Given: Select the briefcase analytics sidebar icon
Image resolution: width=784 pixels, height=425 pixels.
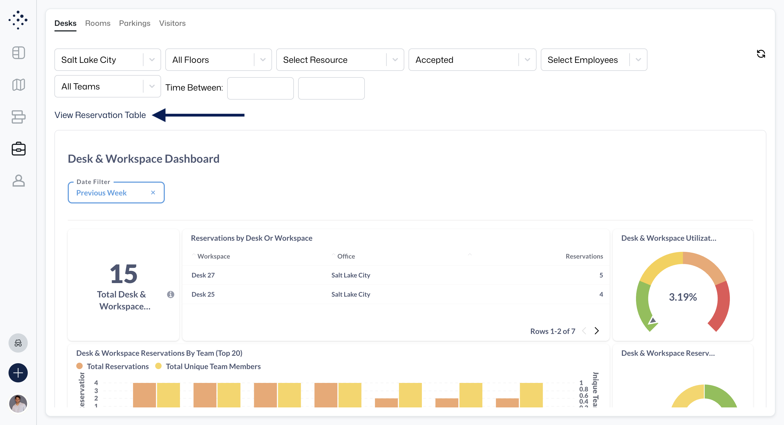Looking at the screenshot, I should click(18, 149).
